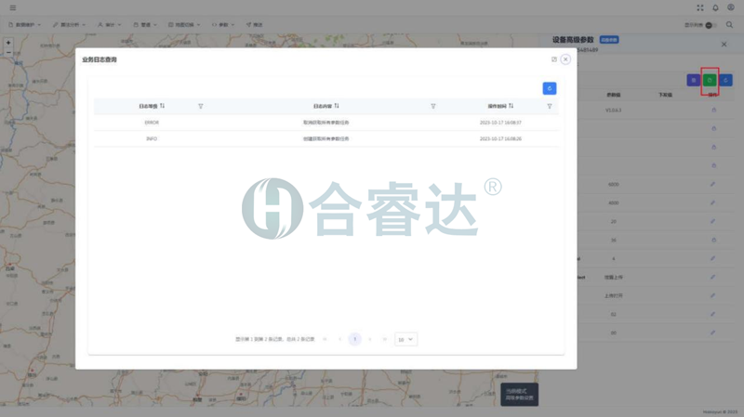
Task: Close the 设备高级参数 side panel
Action: [724, 44]
